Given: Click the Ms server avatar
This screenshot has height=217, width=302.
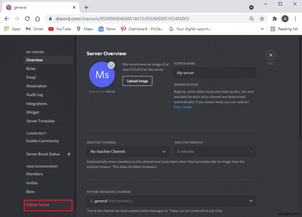Looking at the screenshot, I should tap(102, 74).
